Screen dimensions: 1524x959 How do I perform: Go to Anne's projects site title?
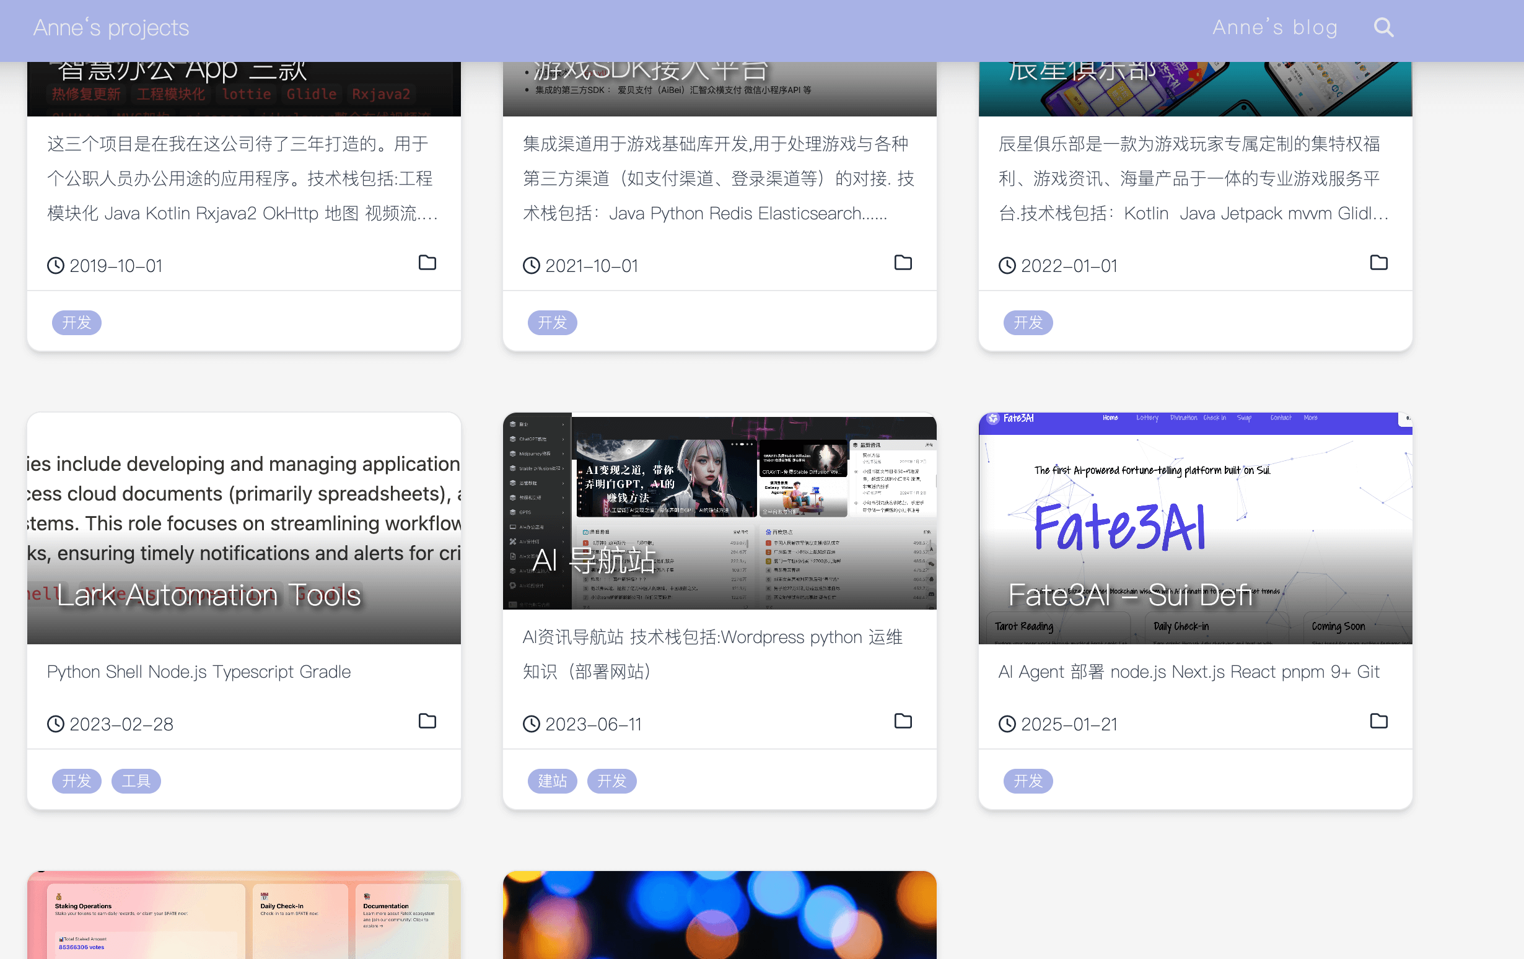click(x=111, y=28)
